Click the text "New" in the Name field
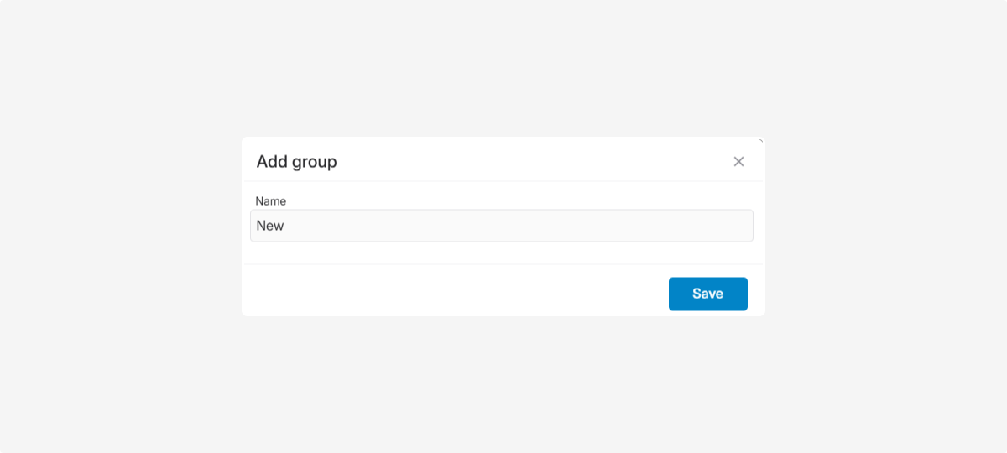This screenshot has width=1007, height=453. tap(270, 226)
